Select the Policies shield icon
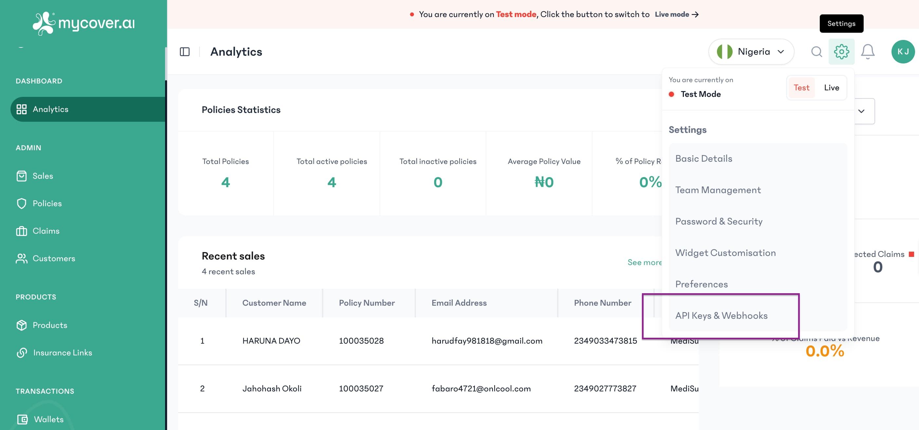 point(22,203)
